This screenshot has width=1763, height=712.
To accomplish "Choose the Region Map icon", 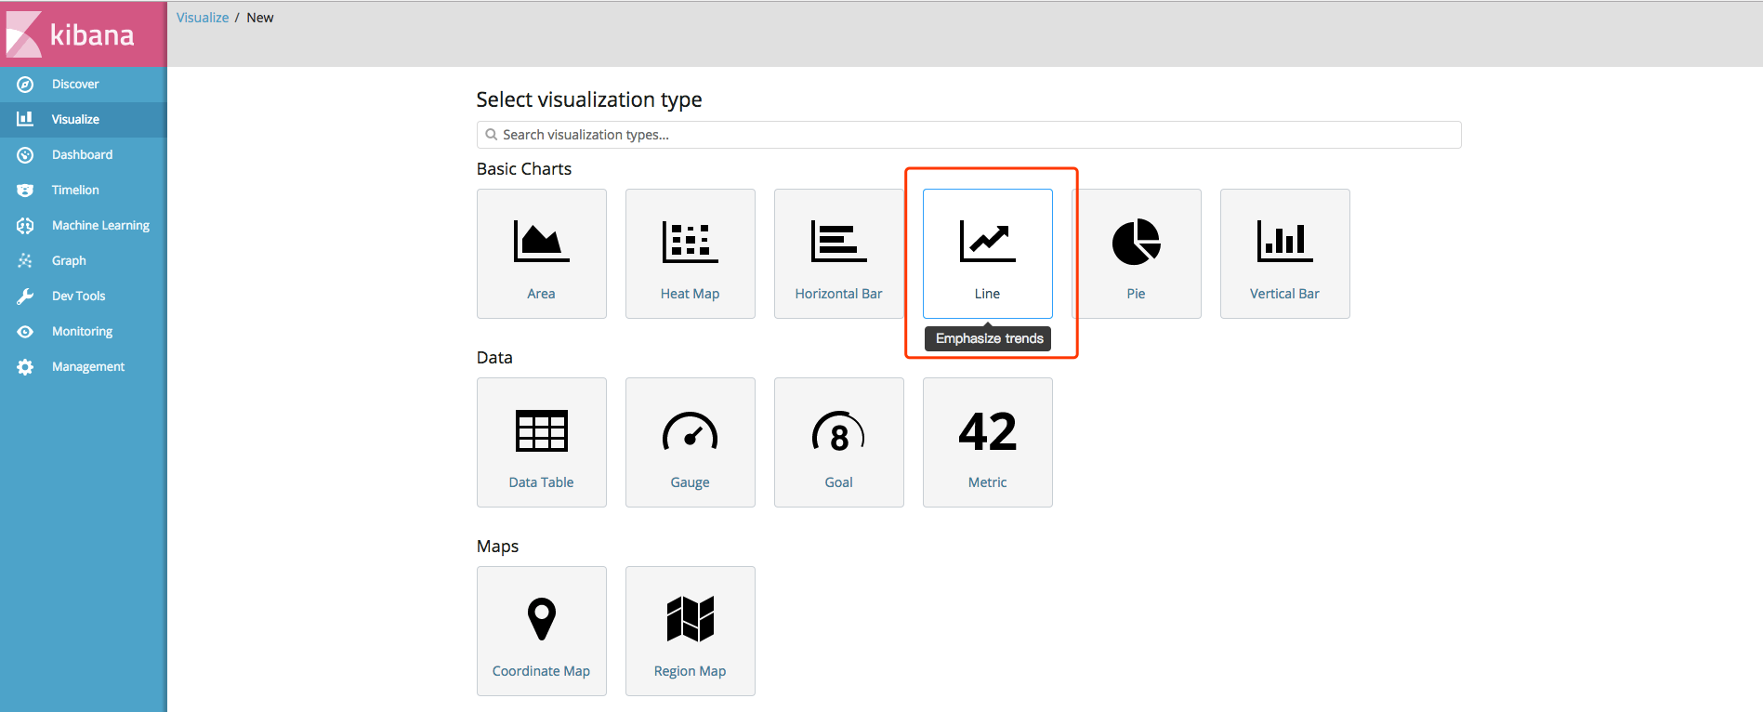I will pos(690,619).
